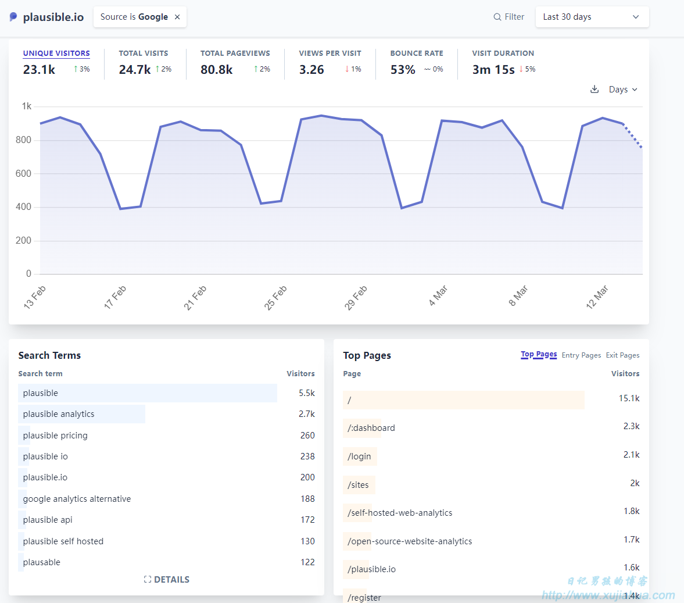Select the /self-hosted-web-analytics page row
The width and height of the screenshot is (684, 603).
pyautogui.click(x=491, y=513)
